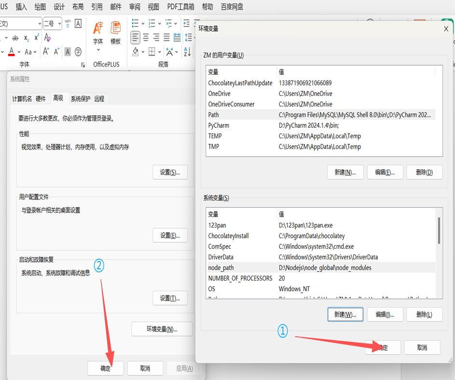
Task: Click the phonetic guide (wén) icon
Action: (x=68, y=23)
